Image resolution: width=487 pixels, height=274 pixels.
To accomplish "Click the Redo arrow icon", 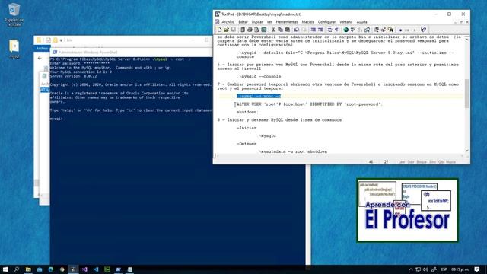I will (x=304, y=30).
